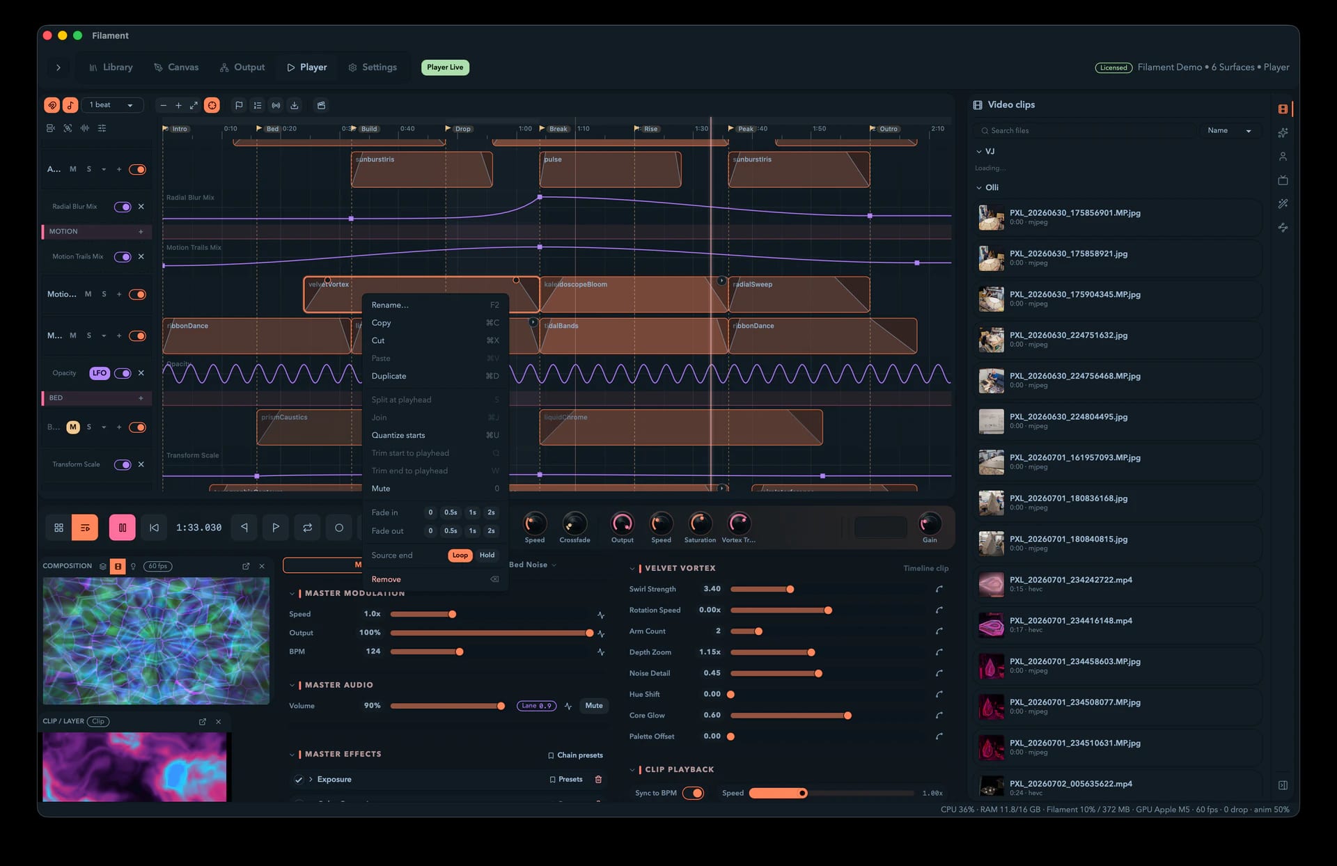Uncheck the Exposure effect checkbox
The width and height of the screenshot is (1337, 866).
click(299, 780)
